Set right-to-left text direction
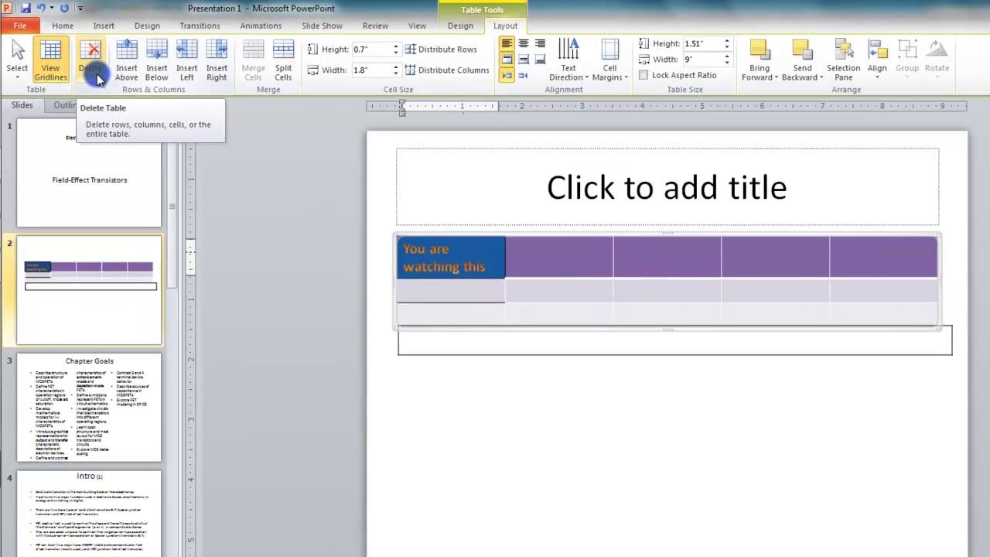This screenshot has height=557, width=990. pyautogui.click(x=524, y=75)
